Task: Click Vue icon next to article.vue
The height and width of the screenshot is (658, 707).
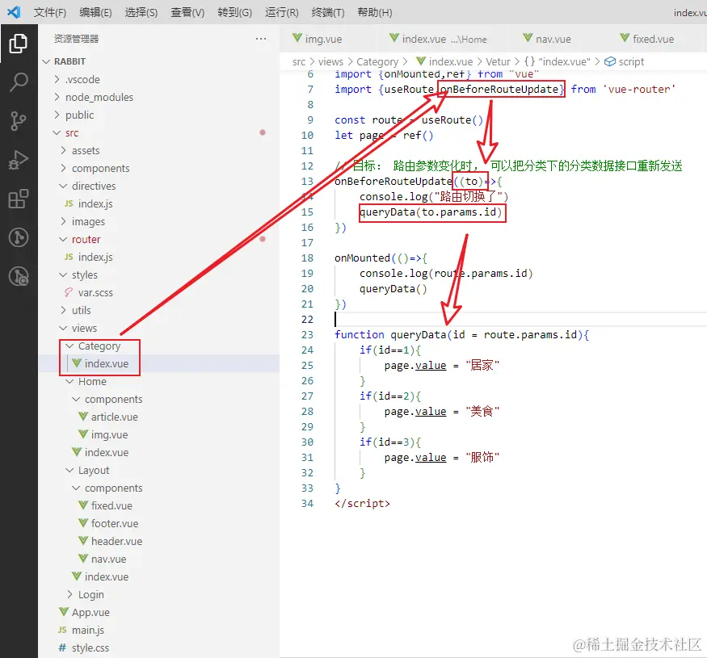Action: pos(83,417)
